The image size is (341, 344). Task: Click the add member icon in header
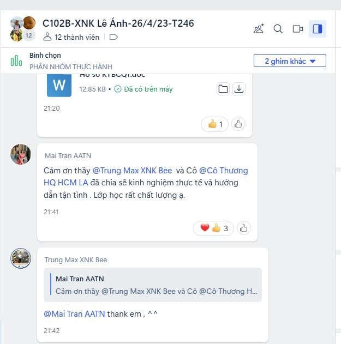tap(259, 29)
